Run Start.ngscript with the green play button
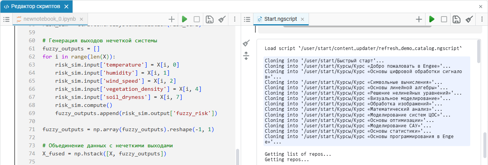Screen dimensions: 488x165 point(432,19)
